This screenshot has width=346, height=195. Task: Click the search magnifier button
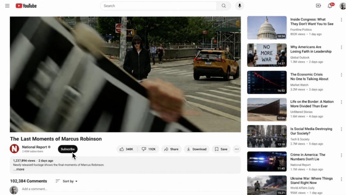pos(224,6)
